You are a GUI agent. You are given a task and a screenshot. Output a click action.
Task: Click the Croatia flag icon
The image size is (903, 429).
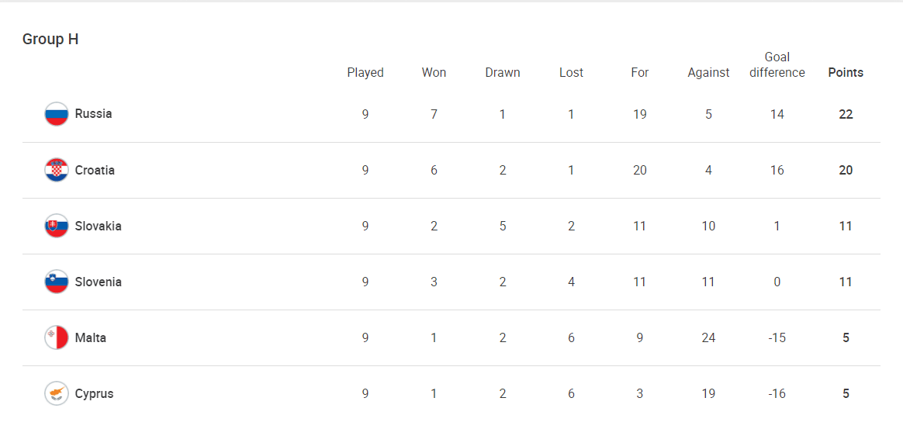[x=57, y=171]
